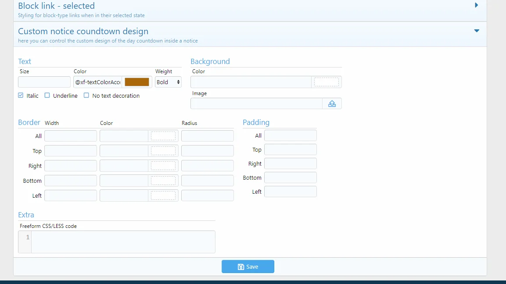The width and height of the screenshot is (506, 284).
Task: Open border Bottom color swatch
Action: [x=163, y=181]
